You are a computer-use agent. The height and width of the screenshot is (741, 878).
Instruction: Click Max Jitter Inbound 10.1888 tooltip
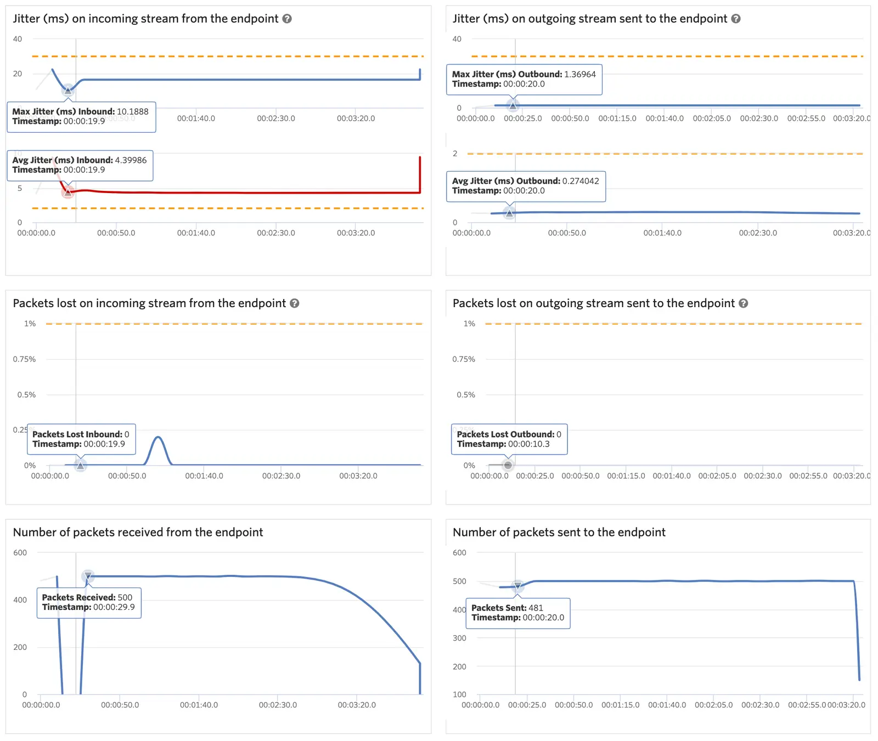coord(81,116)
